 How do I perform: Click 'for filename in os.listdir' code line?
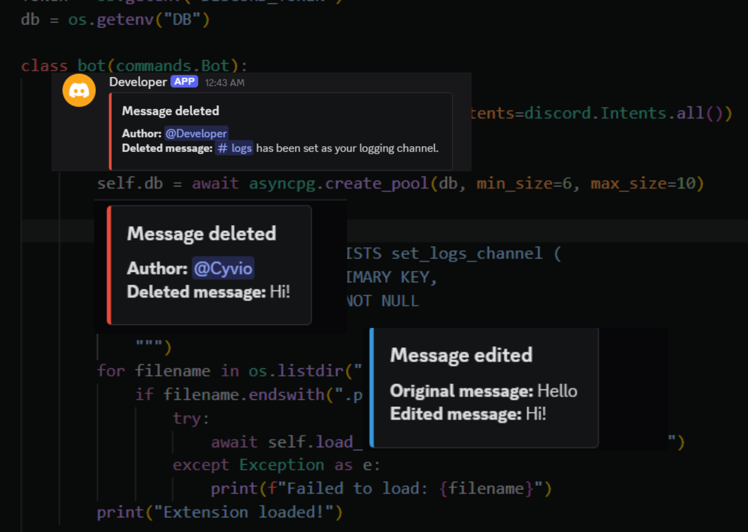(230, 371)
